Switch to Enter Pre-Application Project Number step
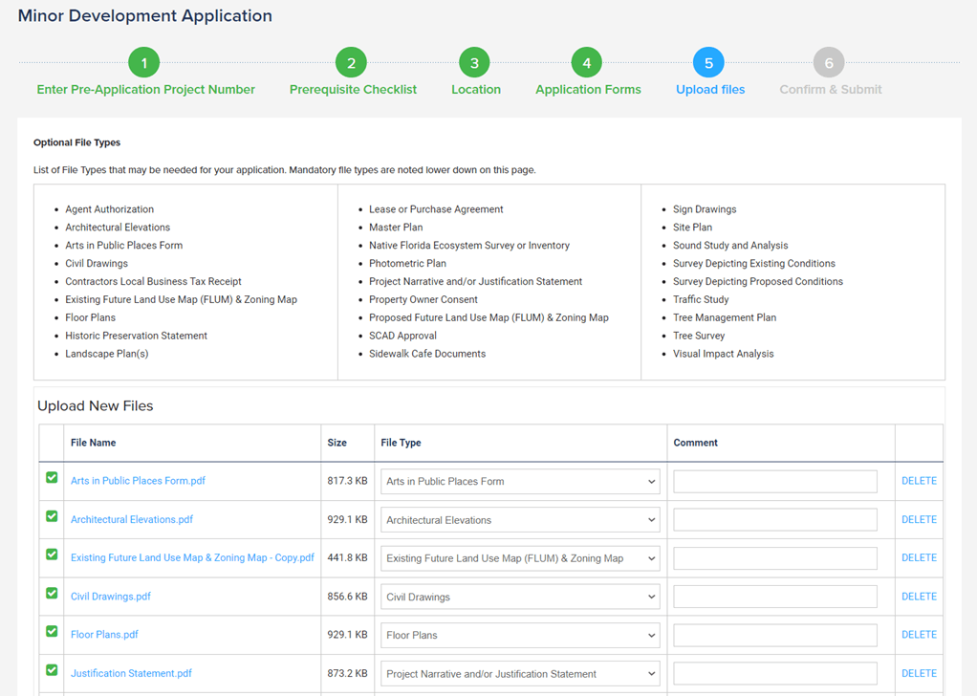 pos(145,90)
